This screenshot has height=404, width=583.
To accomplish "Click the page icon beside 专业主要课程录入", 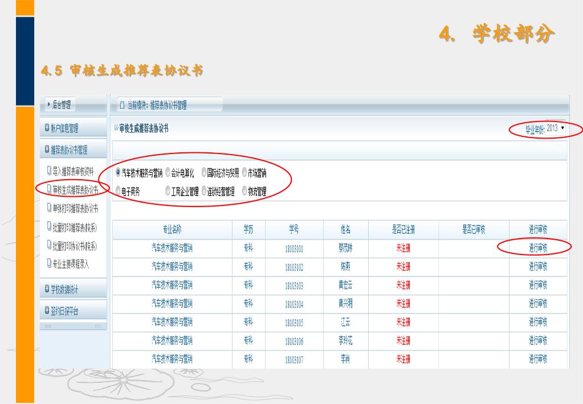I will point(49,263).
